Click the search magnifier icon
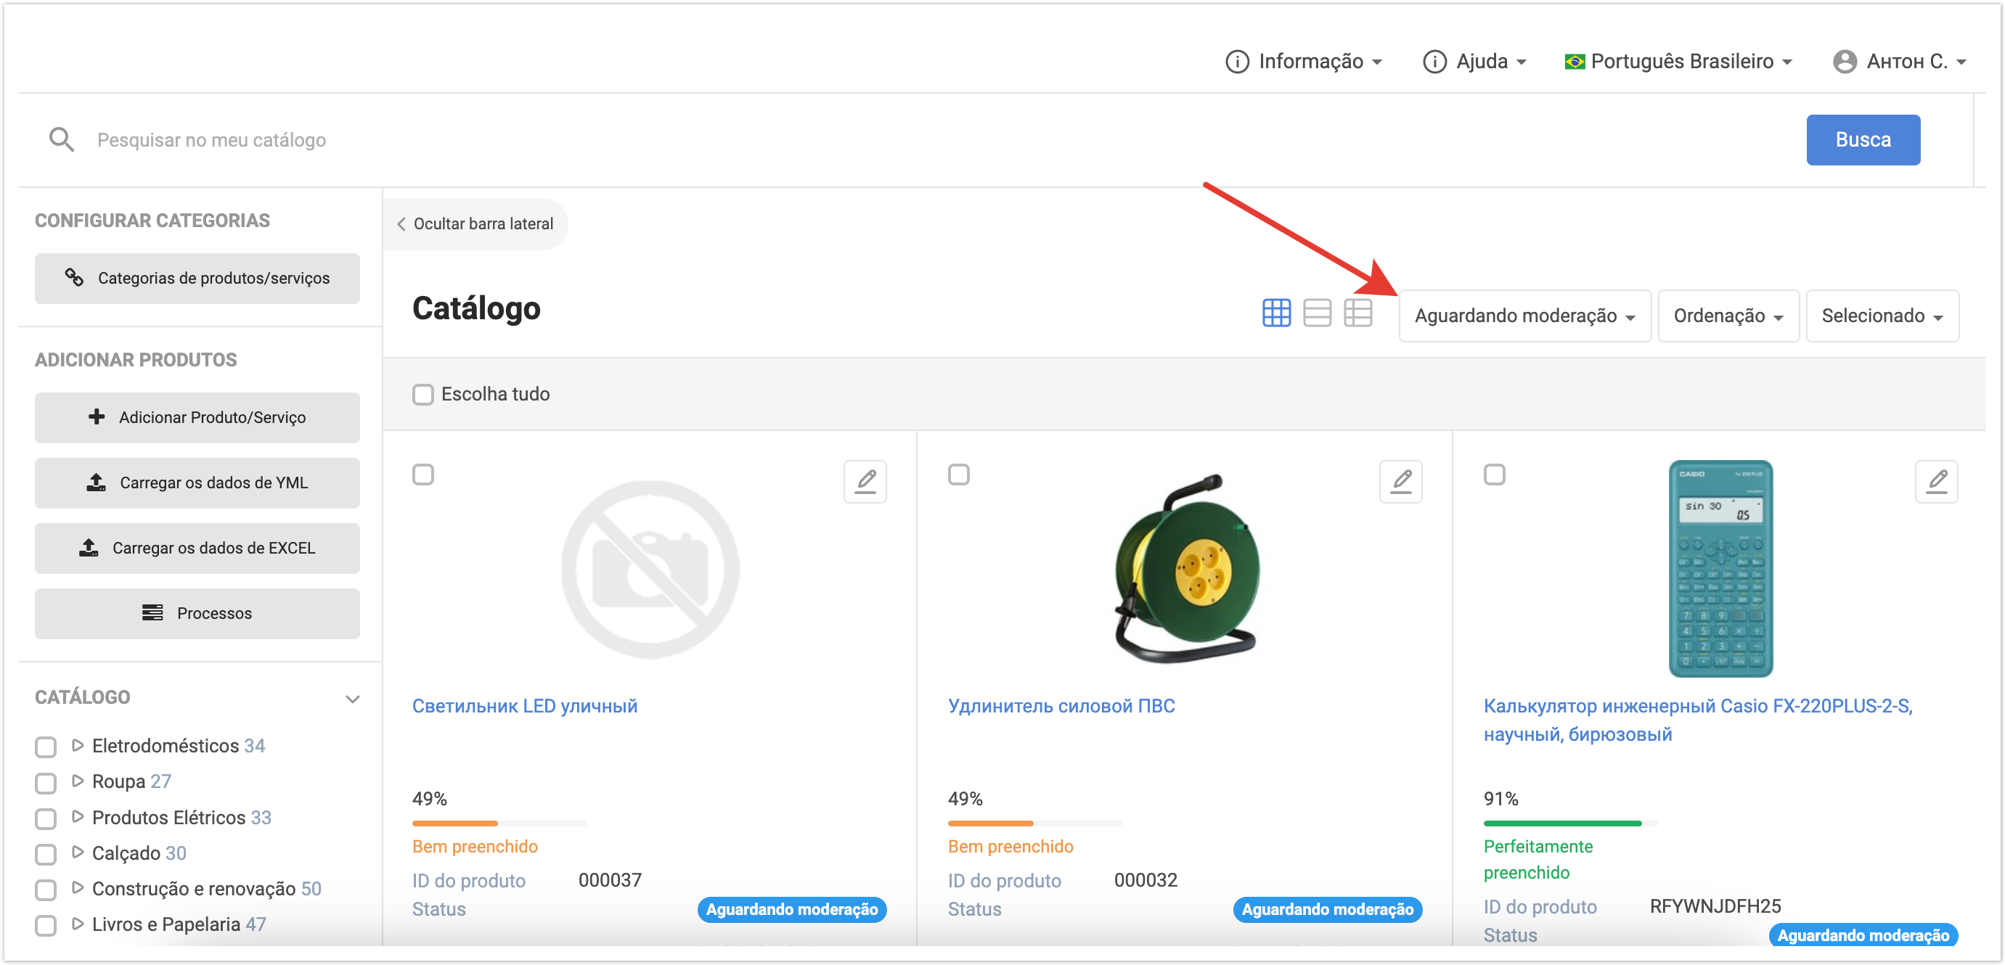2005x965 pixels. click(61, 140)
